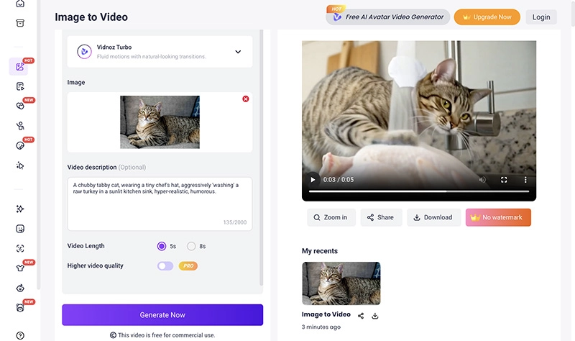The height and width of the screenshot is (341, 575).
Task: Click the share icon under My recents
Action: [361, 316]
